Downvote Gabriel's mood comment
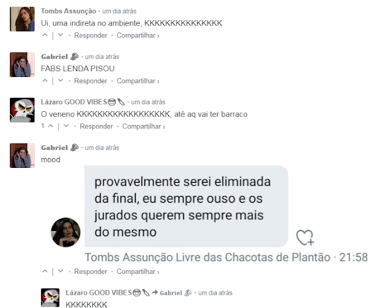 coord(60,272)
